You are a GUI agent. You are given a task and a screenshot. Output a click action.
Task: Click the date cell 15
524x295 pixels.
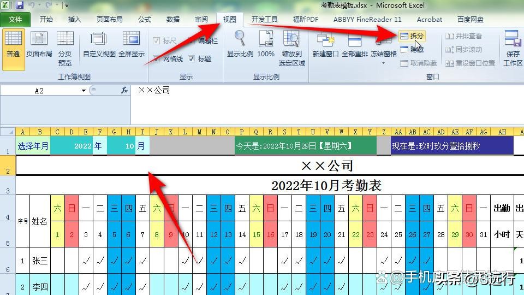(256, 234)
